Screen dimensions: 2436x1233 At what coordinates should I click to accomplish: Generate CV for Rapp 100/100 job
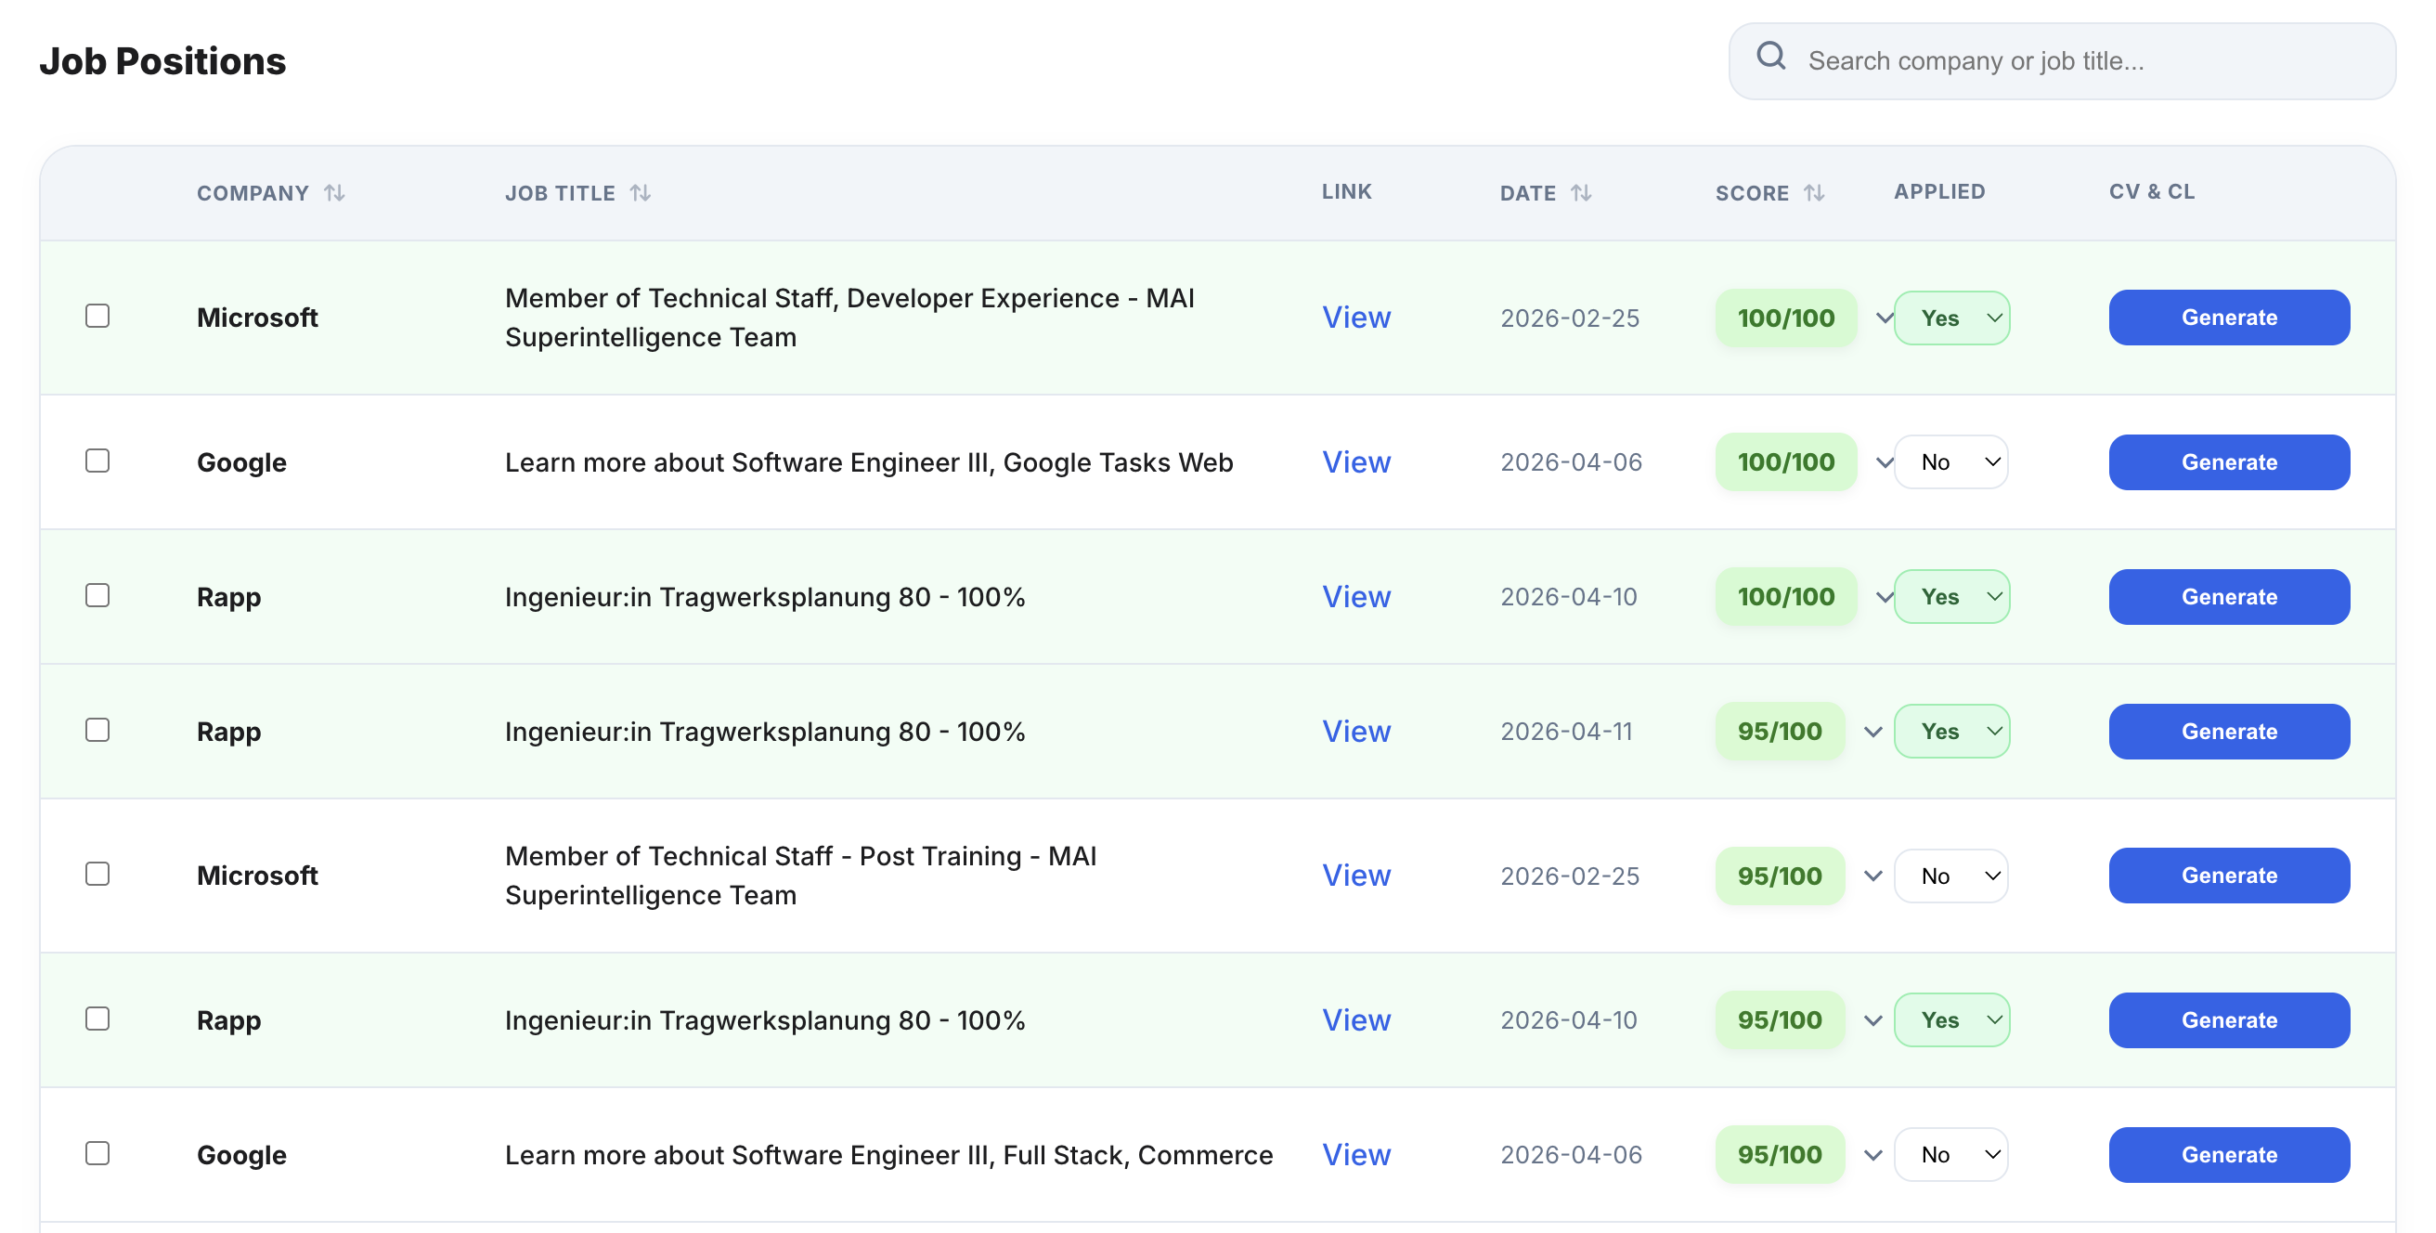[2229, 597]
